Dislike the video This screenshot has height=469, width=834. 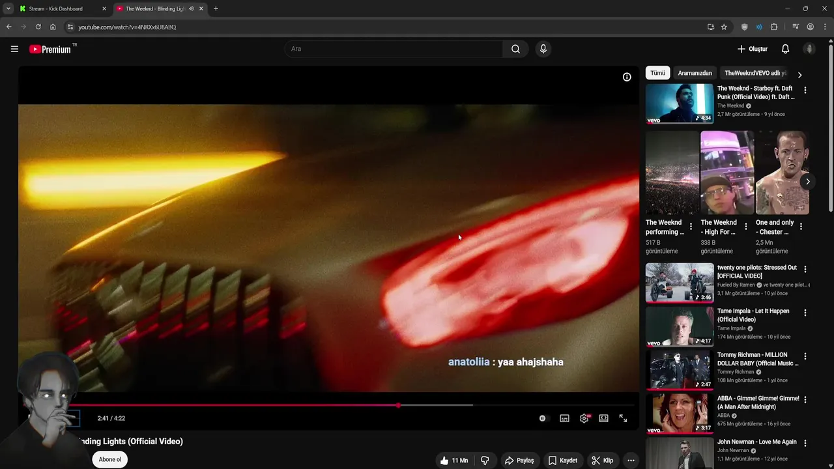pyautogui.click(x=485, y=461)
